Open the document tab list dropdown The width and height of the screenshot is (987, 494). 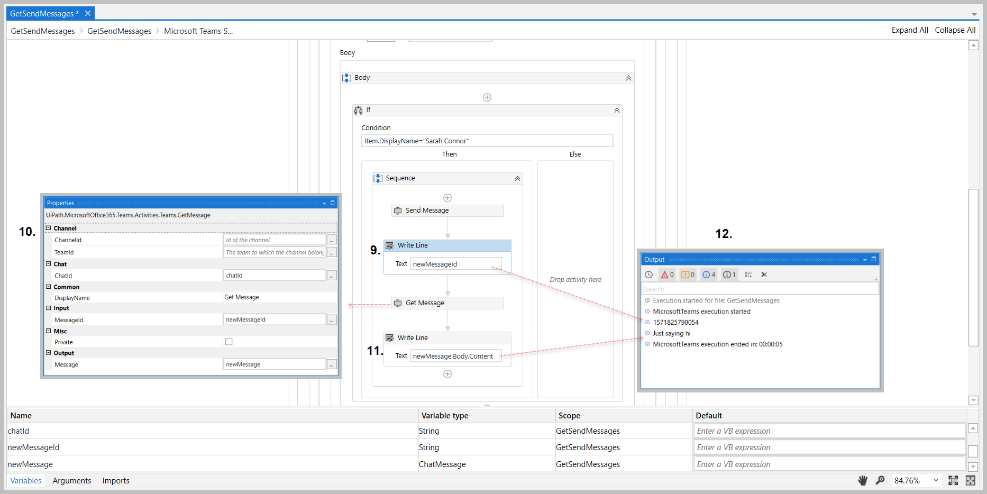(974, 14)
